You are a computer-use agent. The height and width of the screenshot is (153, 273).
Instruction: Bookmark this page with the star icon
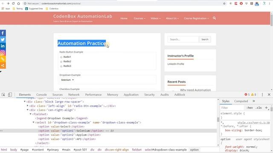click(224, 3)
